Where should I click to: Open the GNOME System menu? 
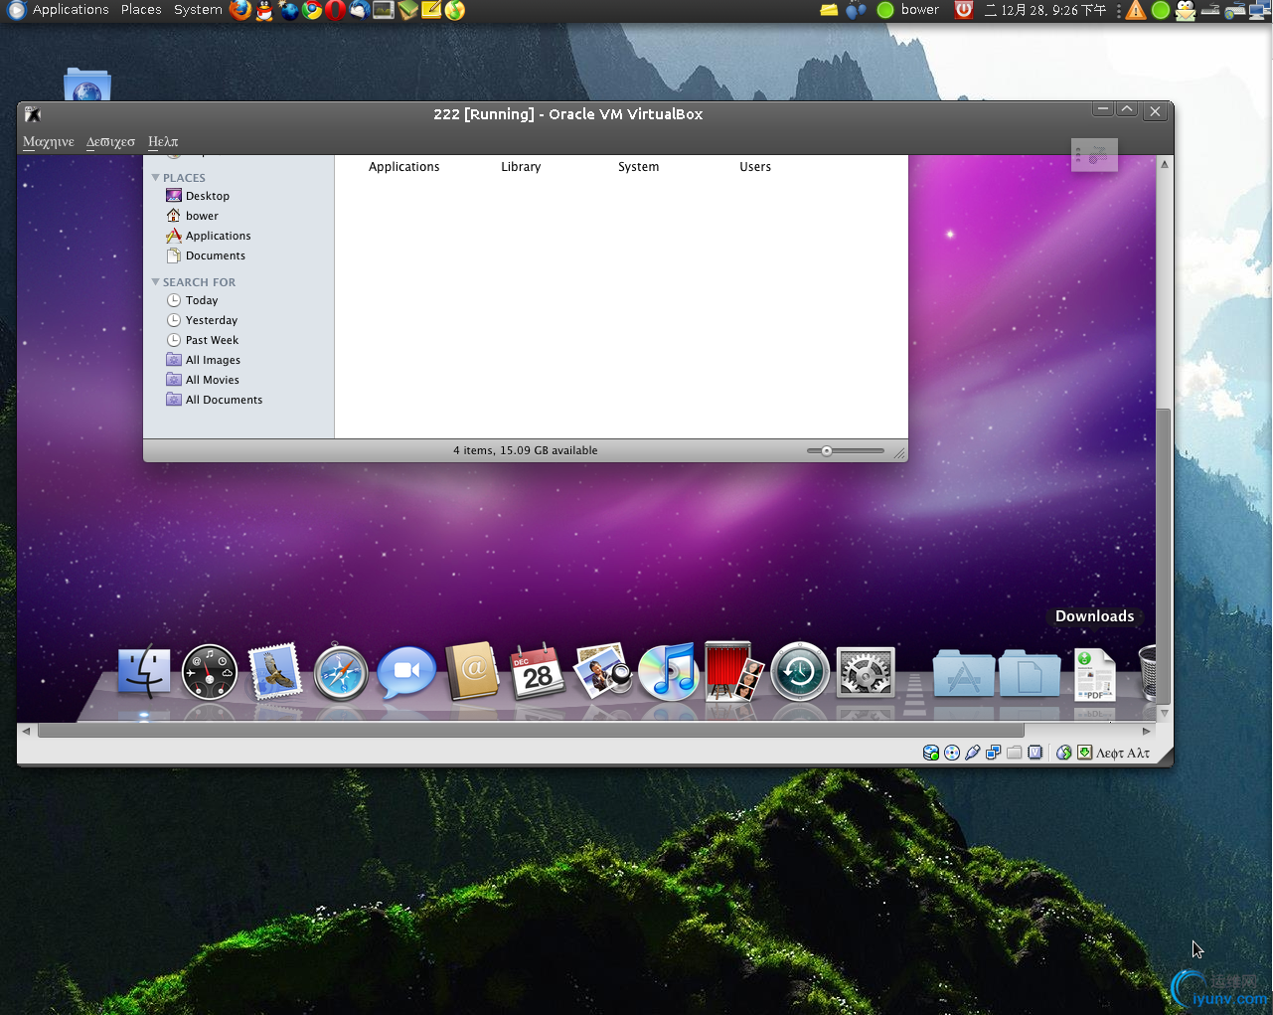tap(198, 10)
